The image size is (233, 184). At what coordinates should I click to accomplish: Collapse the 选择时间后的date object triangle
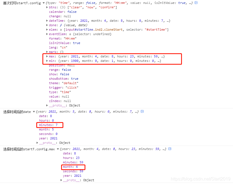pyautogui.click(x=34, y=112)
